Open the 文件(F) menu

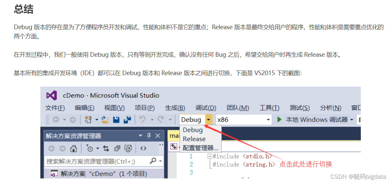tap(55, 108)
